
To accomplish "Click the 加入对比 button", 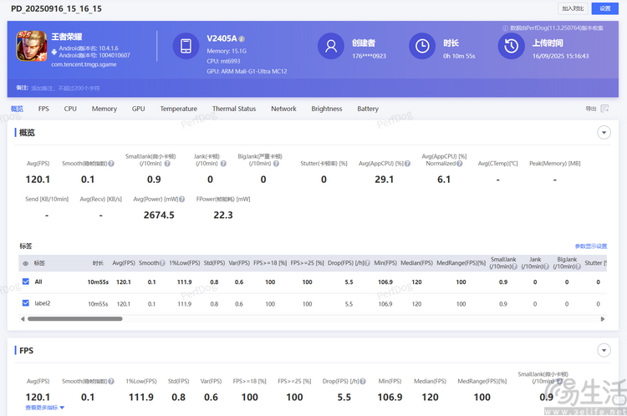I will (x=573, y=8).
